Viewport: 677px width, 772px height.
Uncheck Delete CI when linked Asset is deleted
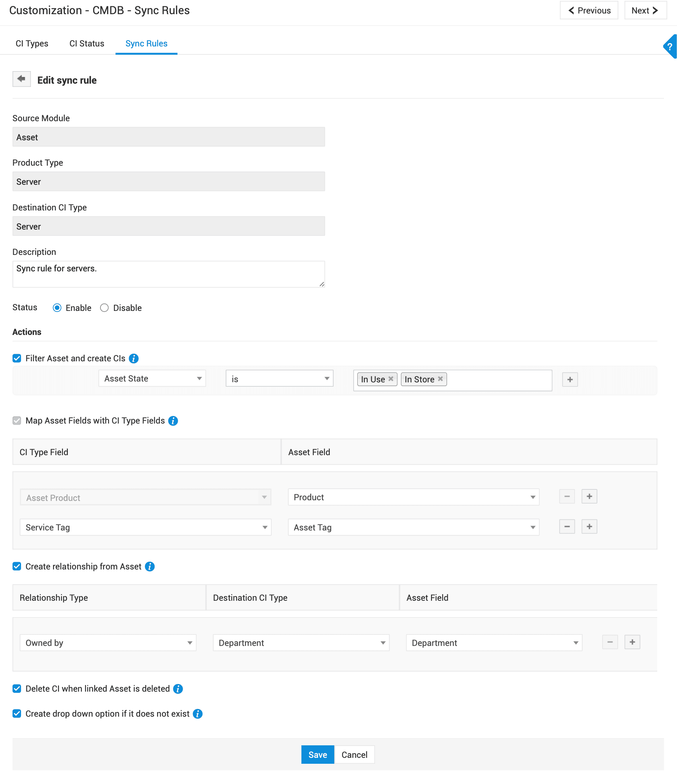17,689
